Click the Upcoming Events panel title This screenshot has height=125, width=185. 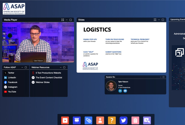[x=177, y=19]
